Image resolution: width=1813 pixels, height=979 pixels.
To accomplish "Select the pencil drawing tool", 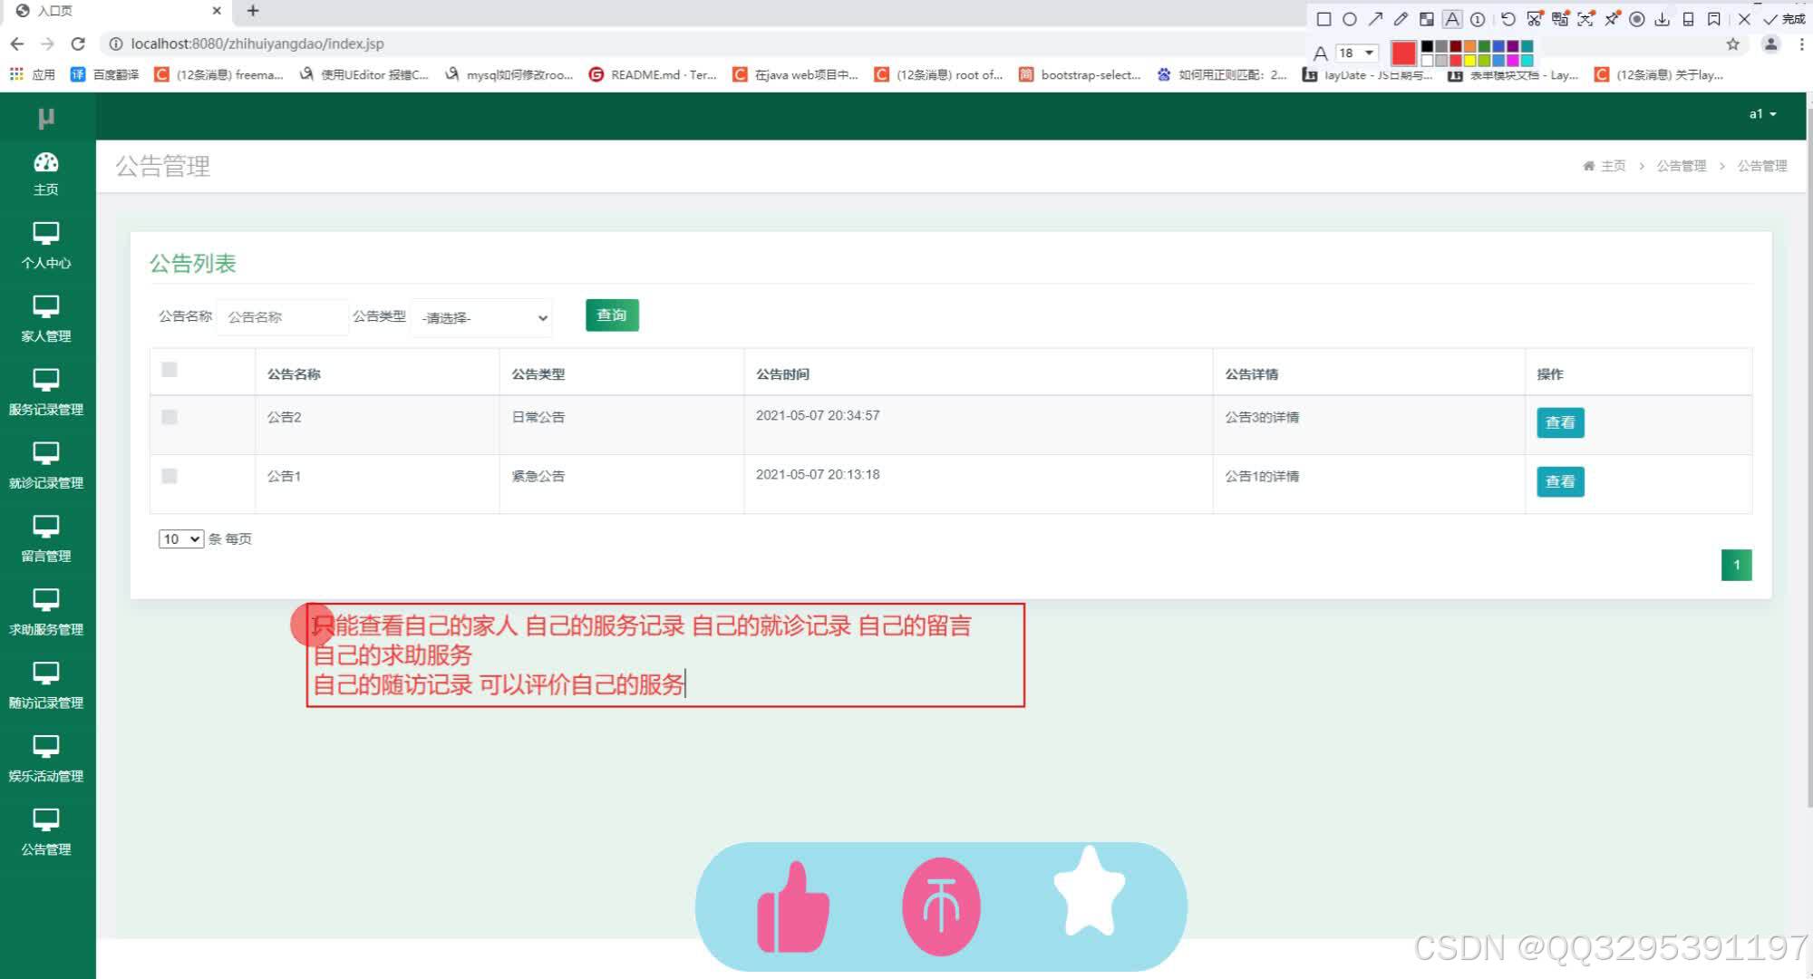I will 1401,19.
